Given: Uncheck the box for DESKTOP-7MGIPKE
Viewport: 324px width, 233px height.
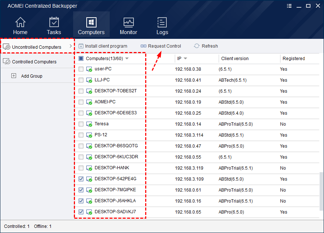Looking at the screenshot, I should click(81, 190).
